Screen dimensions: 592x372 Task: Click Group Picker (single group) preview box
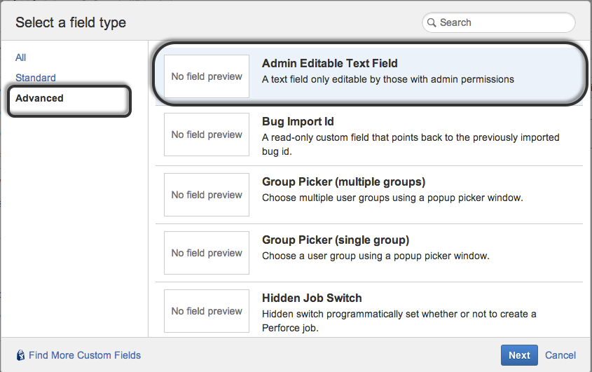[207, 253]
